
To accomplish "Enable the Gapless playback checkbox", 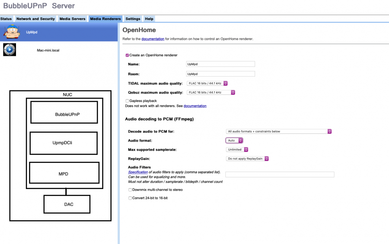I will tap(127, 101).
